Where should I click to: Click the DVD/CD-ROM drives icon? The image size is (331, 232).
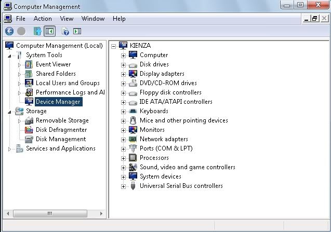click(x=133, y=83)
